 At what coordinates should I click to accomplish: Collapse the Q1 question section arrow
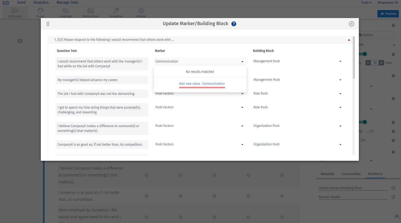coord(349,40)
